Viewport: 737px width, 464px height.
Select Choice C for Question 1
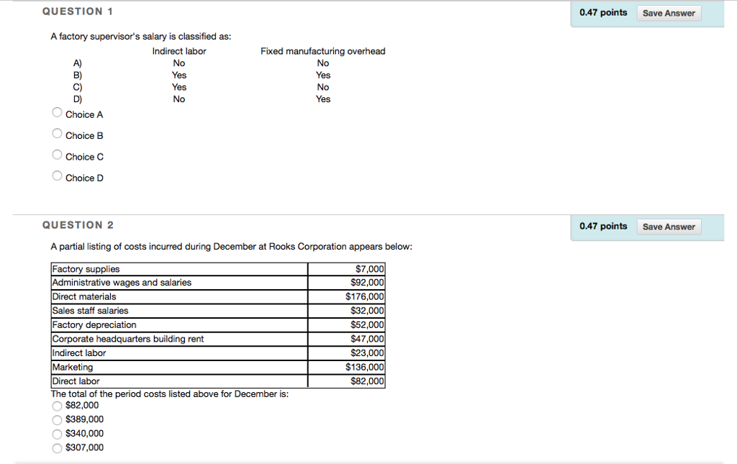pos(57,154)
